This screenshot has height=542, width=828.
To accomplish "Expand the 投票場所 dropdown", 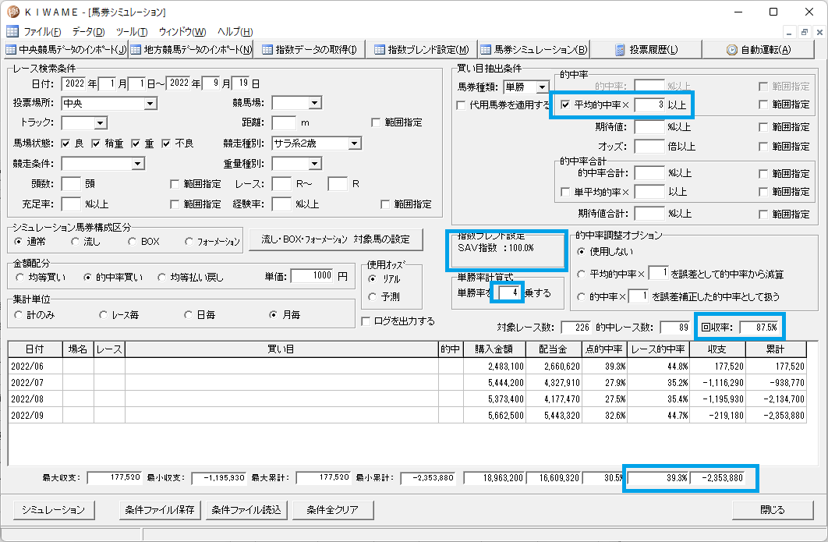I will click(x=150, y=104).
